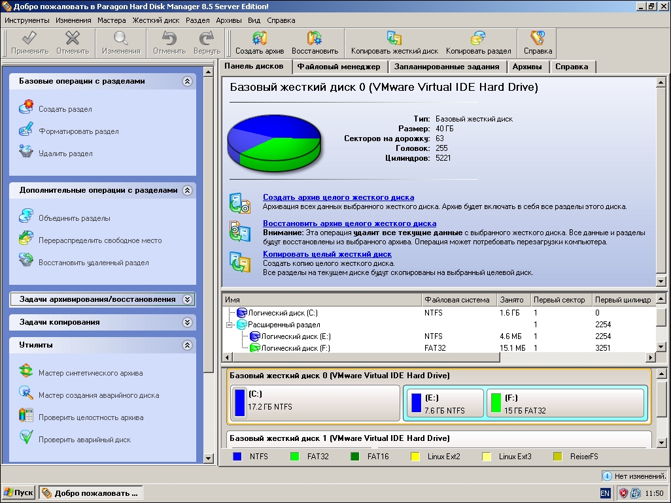Click red shield tray icon
The width and height of the screenshot is (671, 503).
coord(623,493)
